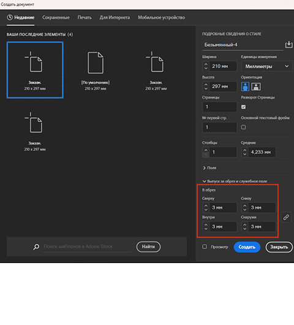Image resolution: width=294 pixels, height=325 pixels.
Task: Click the Высота stepper arrows
Action: [x=206, y=86]
